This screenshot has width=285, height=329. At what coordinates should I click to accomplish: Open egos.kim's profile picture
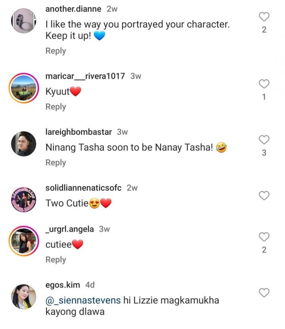[24, 297]
